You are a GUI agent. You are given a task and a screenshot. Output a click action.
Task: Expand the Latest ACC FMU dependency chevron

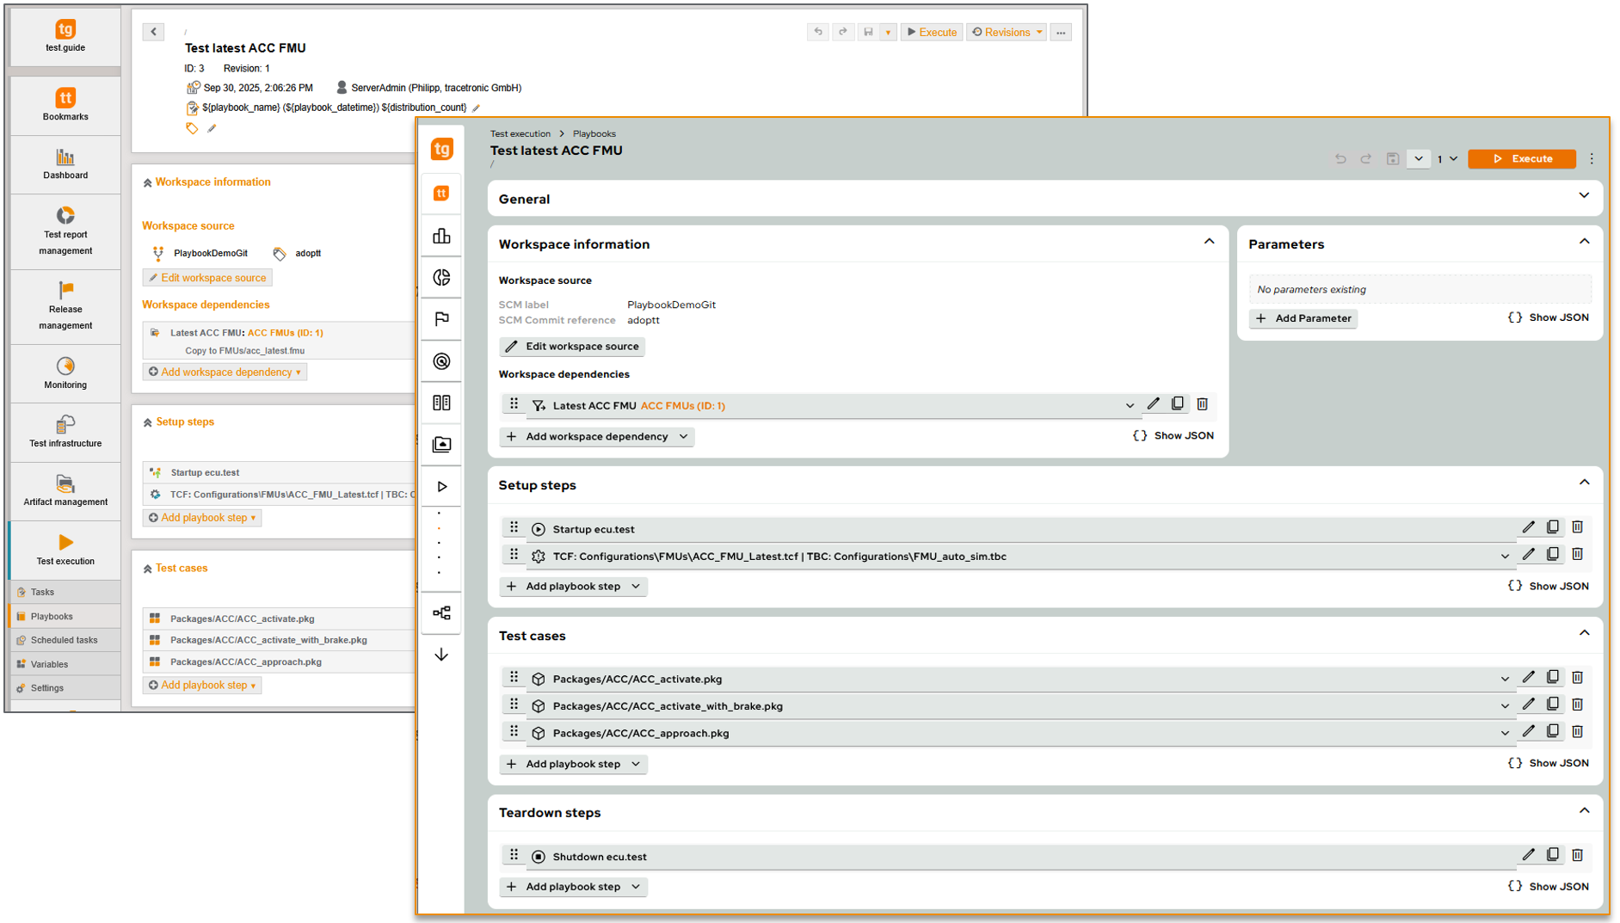click(1130, 405)
